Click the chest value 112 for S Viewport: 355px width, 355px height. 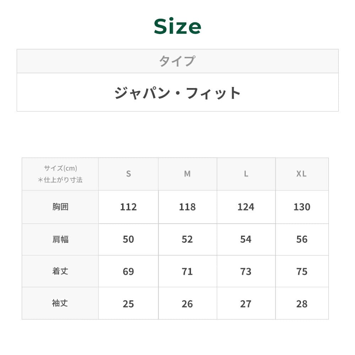(x=128, y=207)
